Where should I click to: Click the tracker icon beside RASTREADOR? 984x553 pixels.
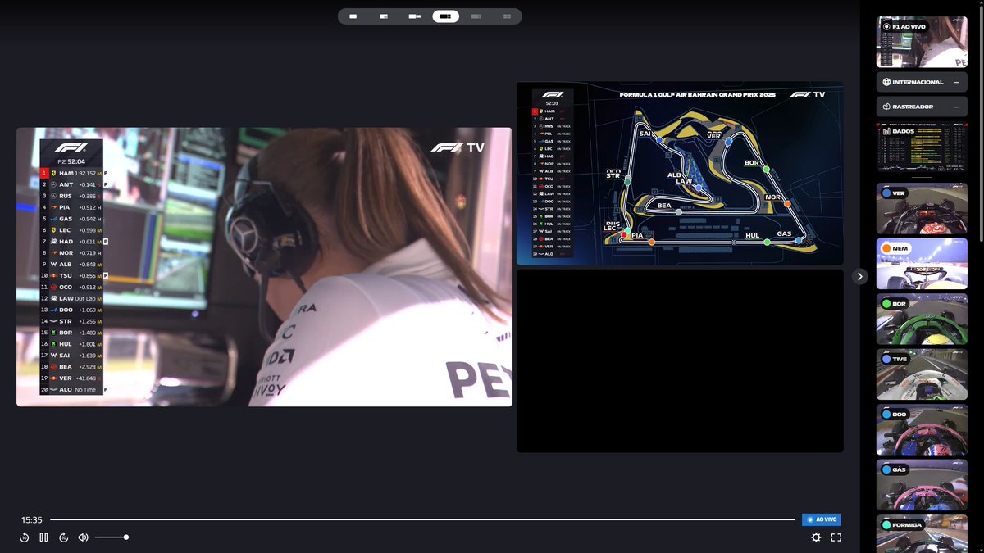(x=886, y=107)
